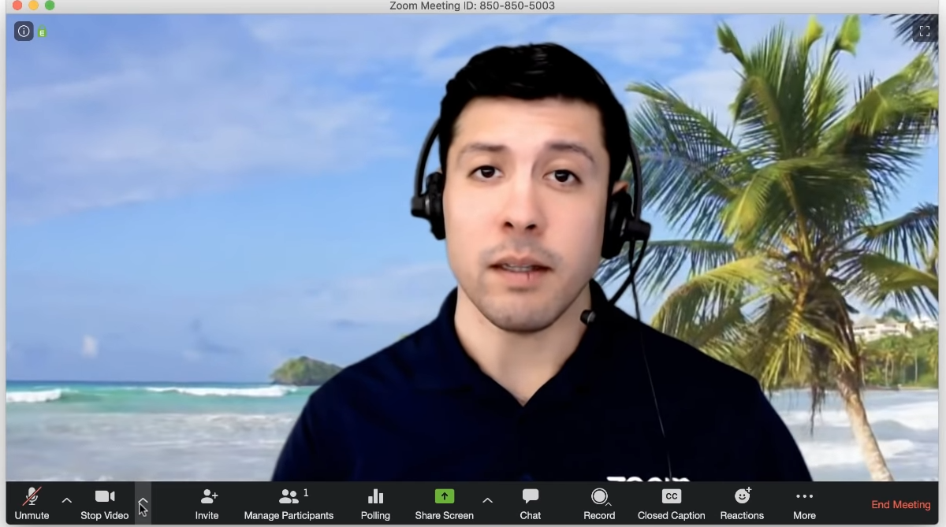Viewport: 946px width, 527px height.
Task: Open Closed Caption settings
Action: point(671,503)
